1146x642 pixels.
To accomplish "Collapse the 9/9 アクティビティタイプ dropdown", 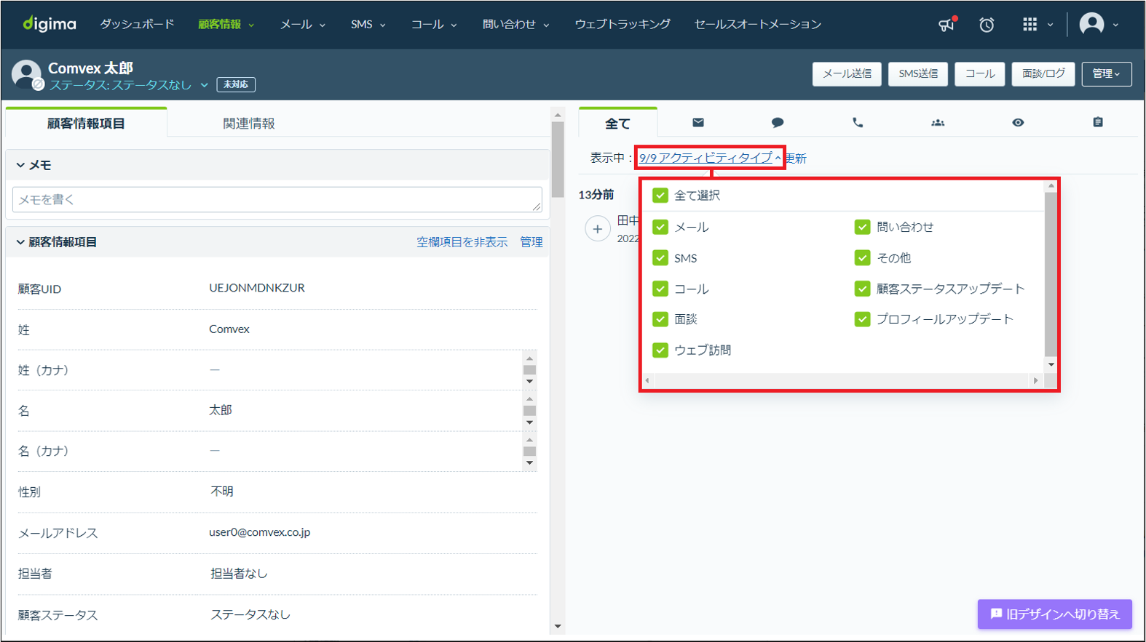I will 709,158.
